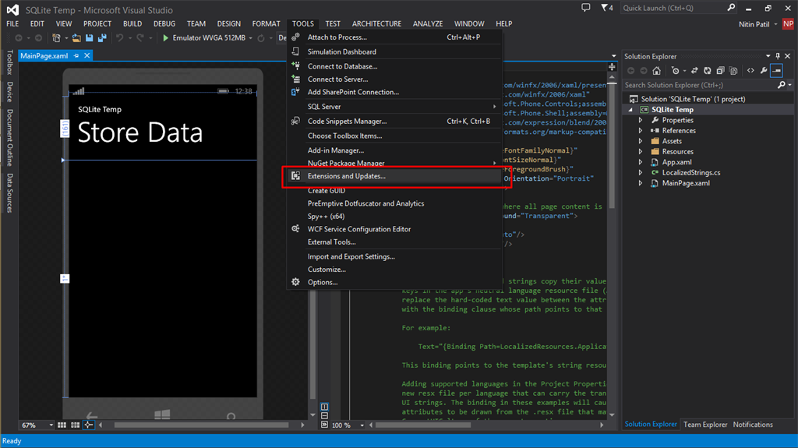
Task: Select Extensions and Updates menu item
Action: point(346,176)
